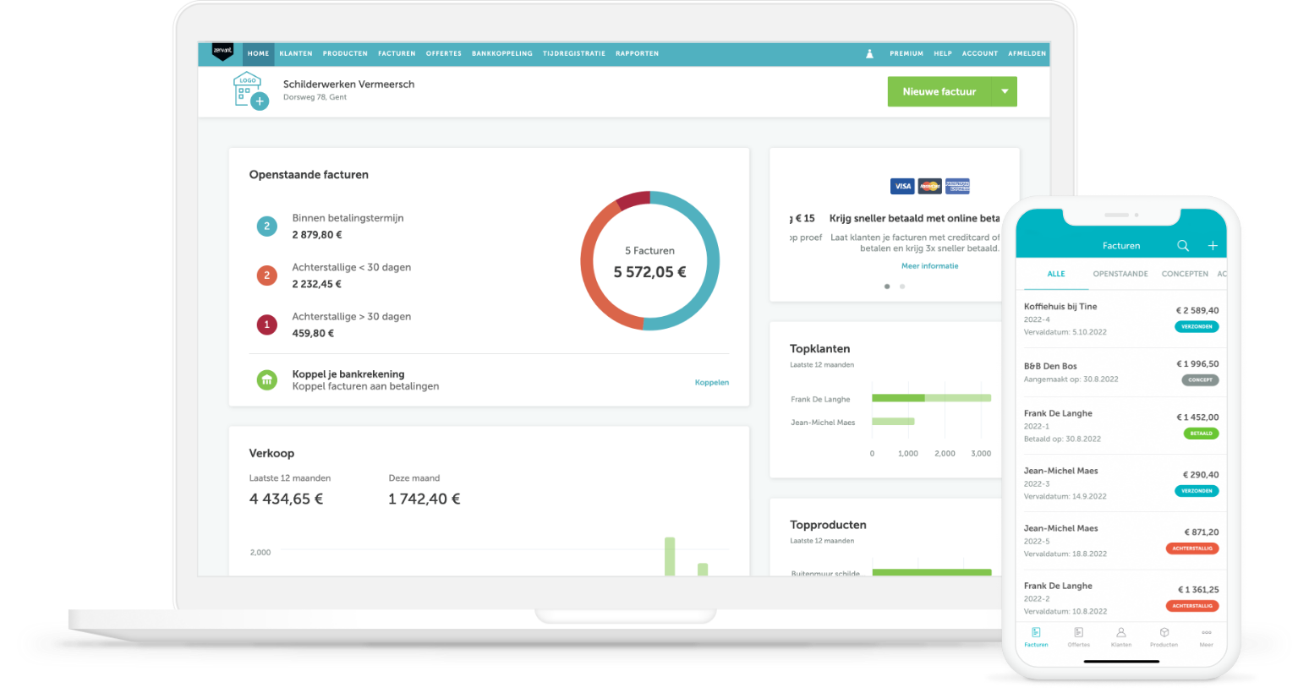Go to the RAPPORTEN menu item
The height and width of the screenshot is (693, 1309).
[x=637, y=53]
